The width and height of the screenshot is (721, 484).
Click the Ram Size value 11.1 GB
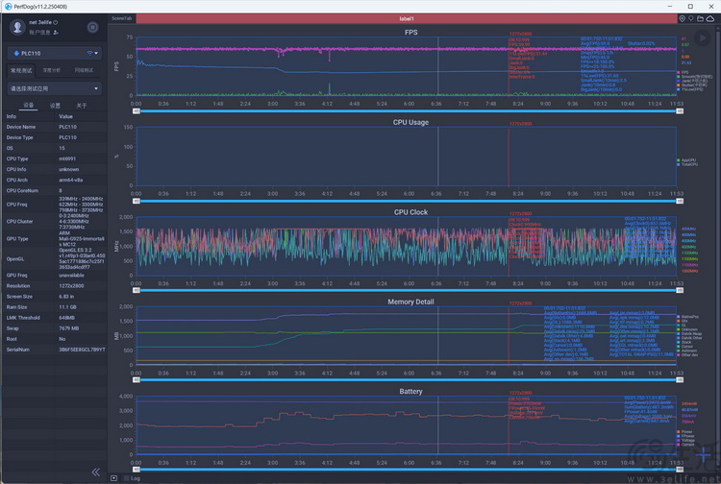pos(67,307)
